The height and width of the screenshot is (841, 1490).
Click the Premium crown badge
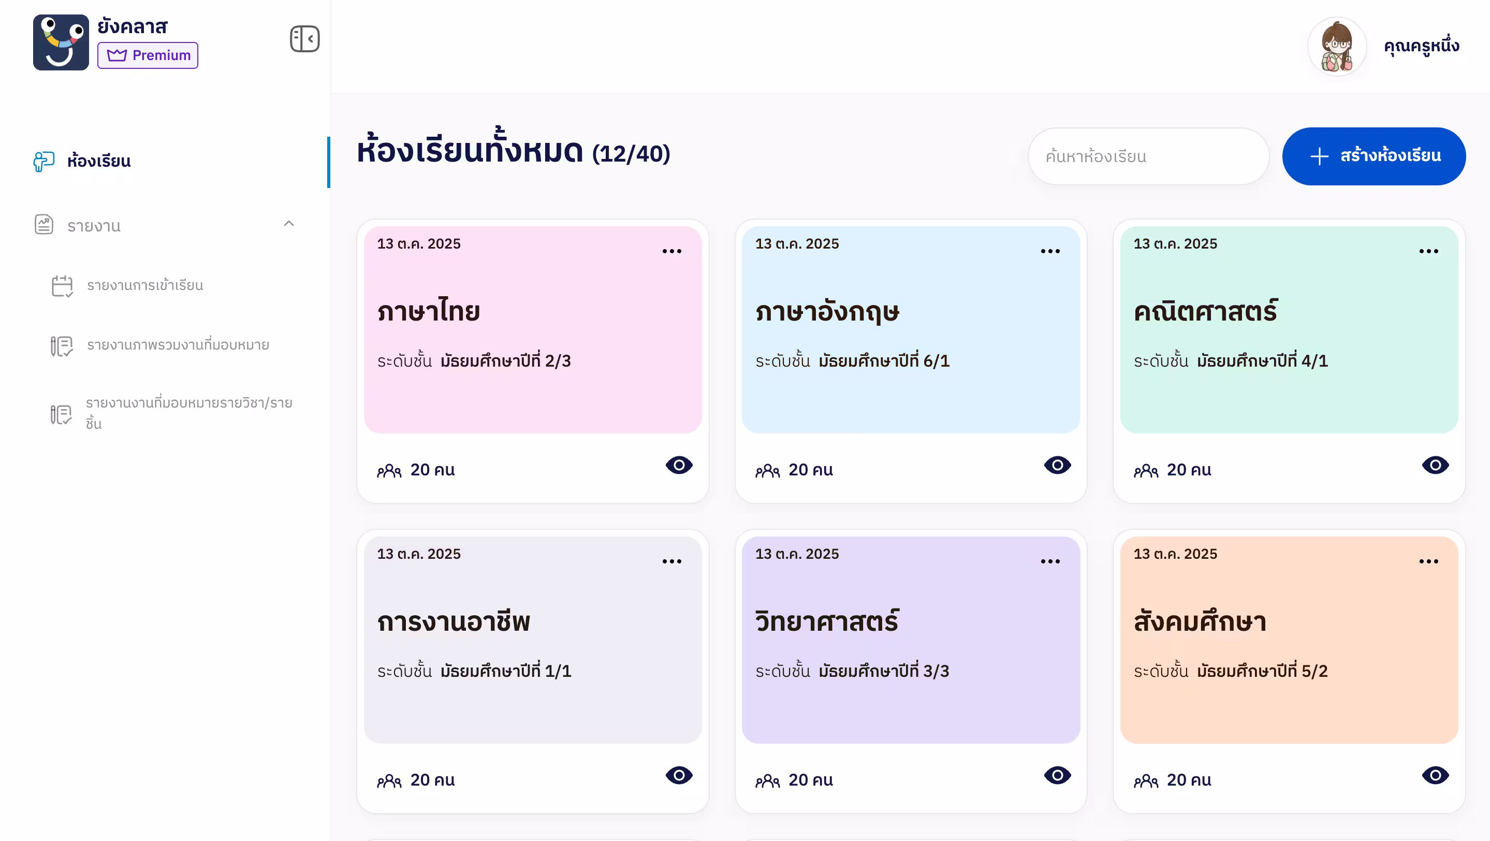pyautogui.click(x=148, y=55)
